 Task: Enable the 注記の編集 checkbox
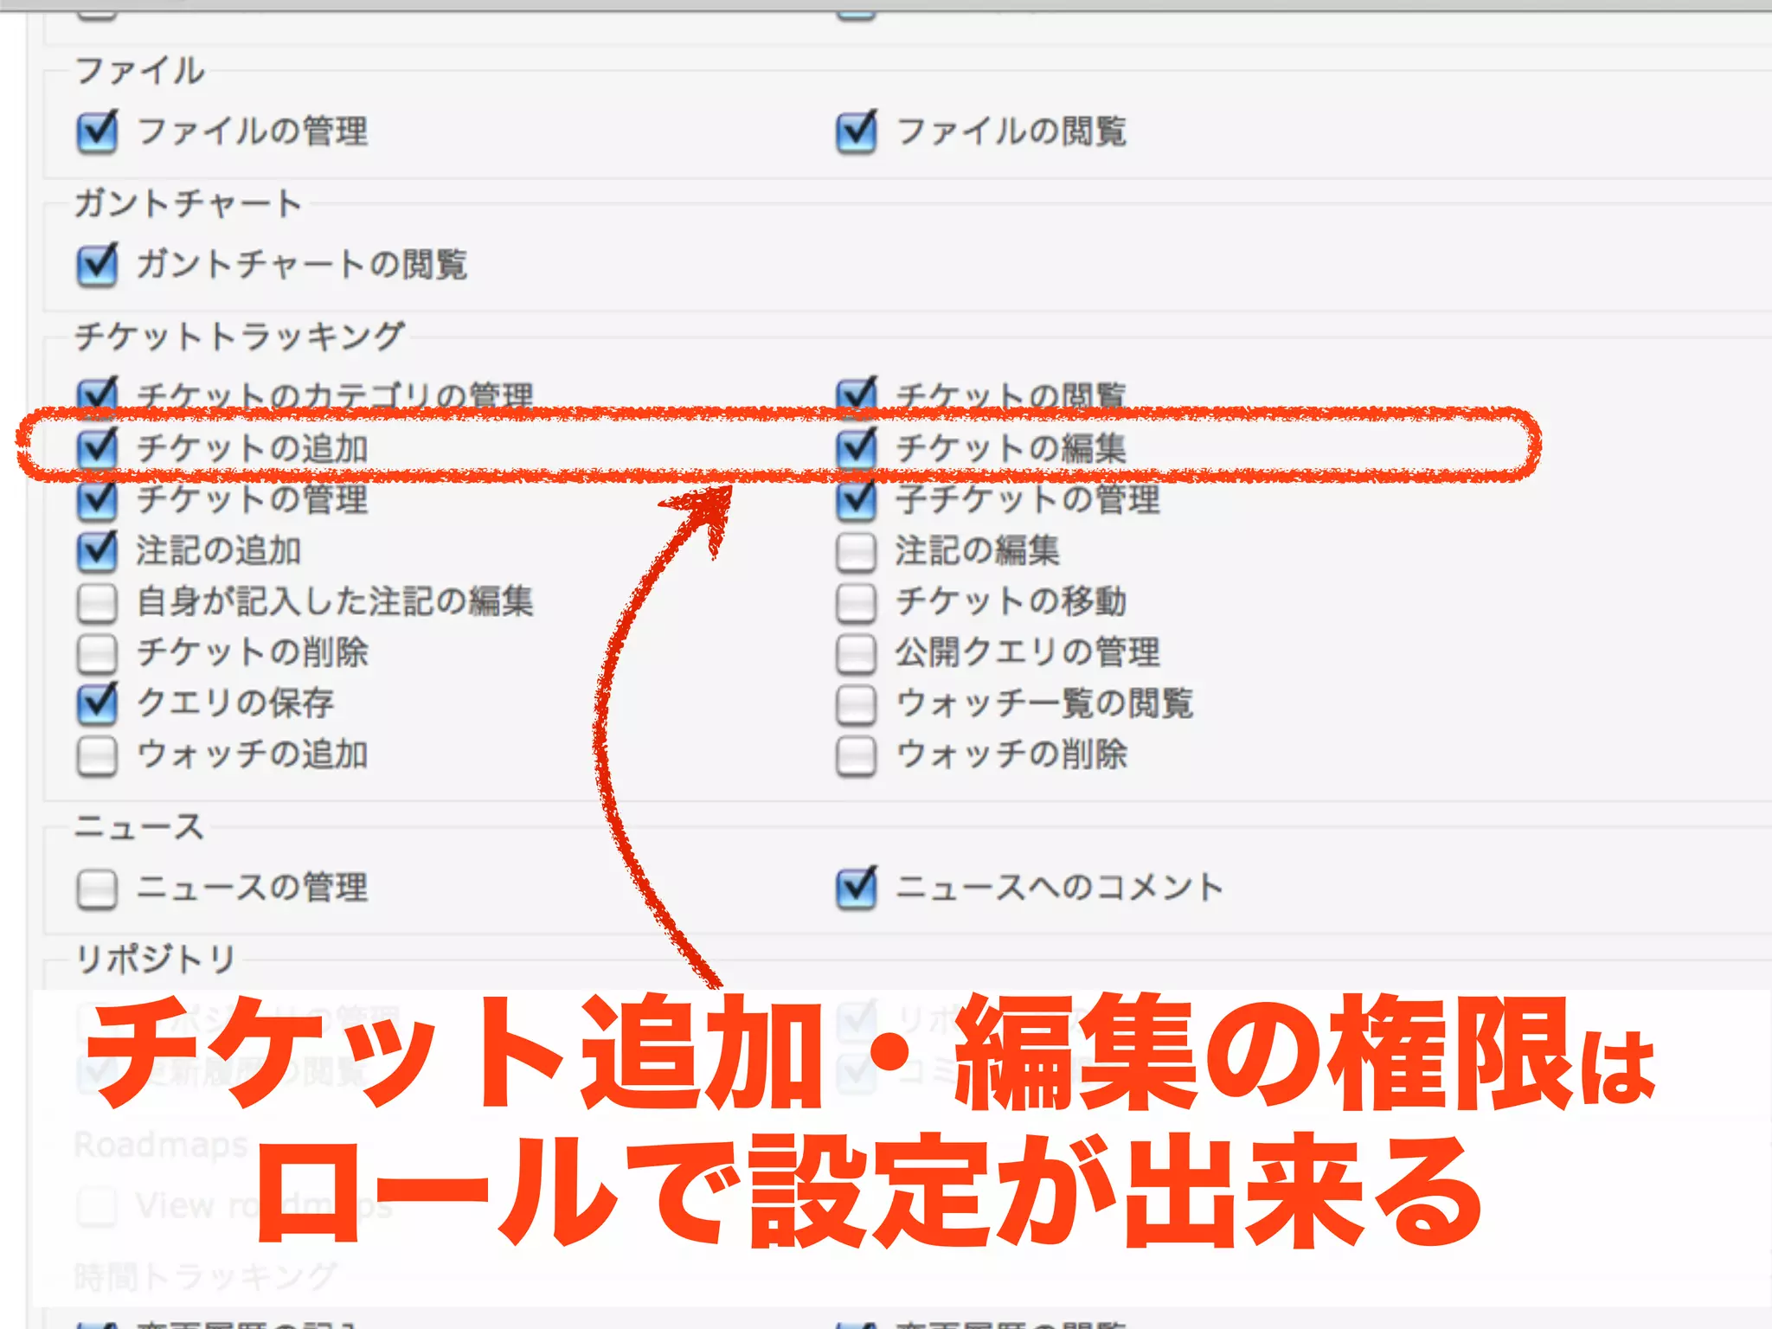click(857, 553)
